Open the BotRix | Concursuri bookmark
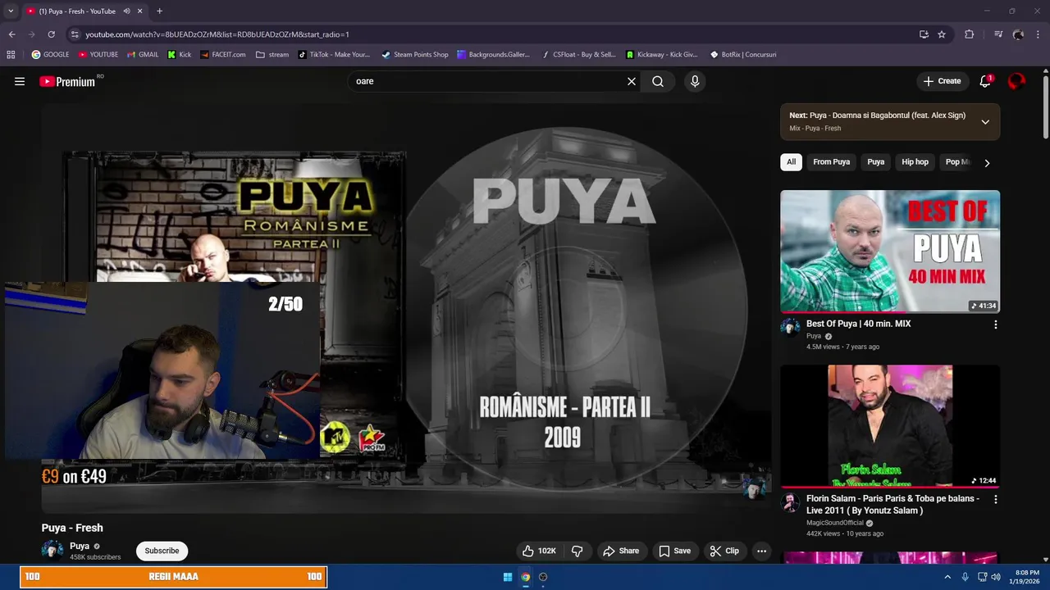This screenshot has width=1050, height=590. [743, 55]
